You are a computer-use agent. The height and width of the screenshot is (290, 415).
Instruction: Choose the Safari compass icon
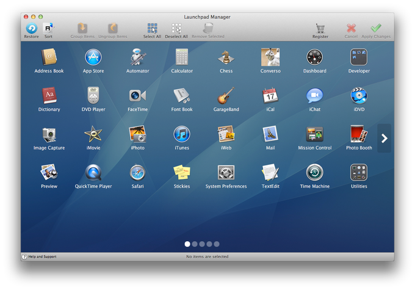[x=137, y=173]
